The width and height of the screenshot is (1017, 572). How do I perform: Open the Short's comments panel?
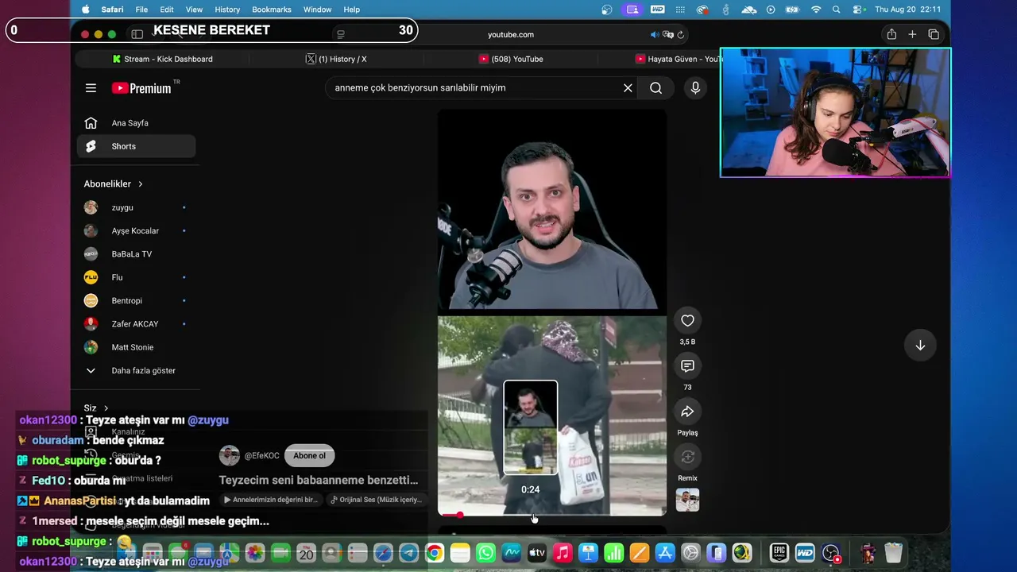tap(687, 366)
